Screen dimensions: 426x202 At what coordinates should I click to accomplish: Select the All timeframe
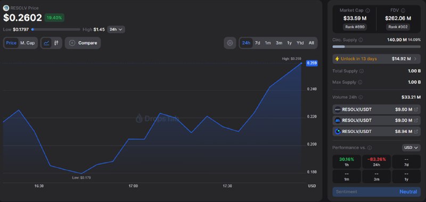[312, 43]
